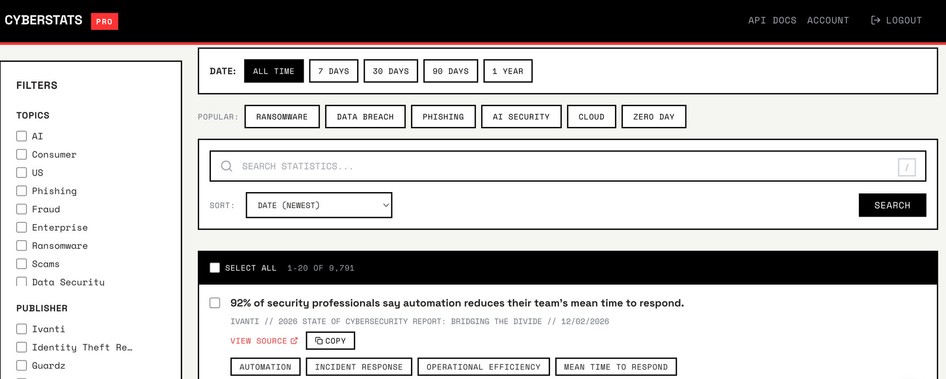Image resolution: width=946 pixels, height=379 pixels.
Task: Check the Consumer topic filter
Action: [x=22, y=154]
